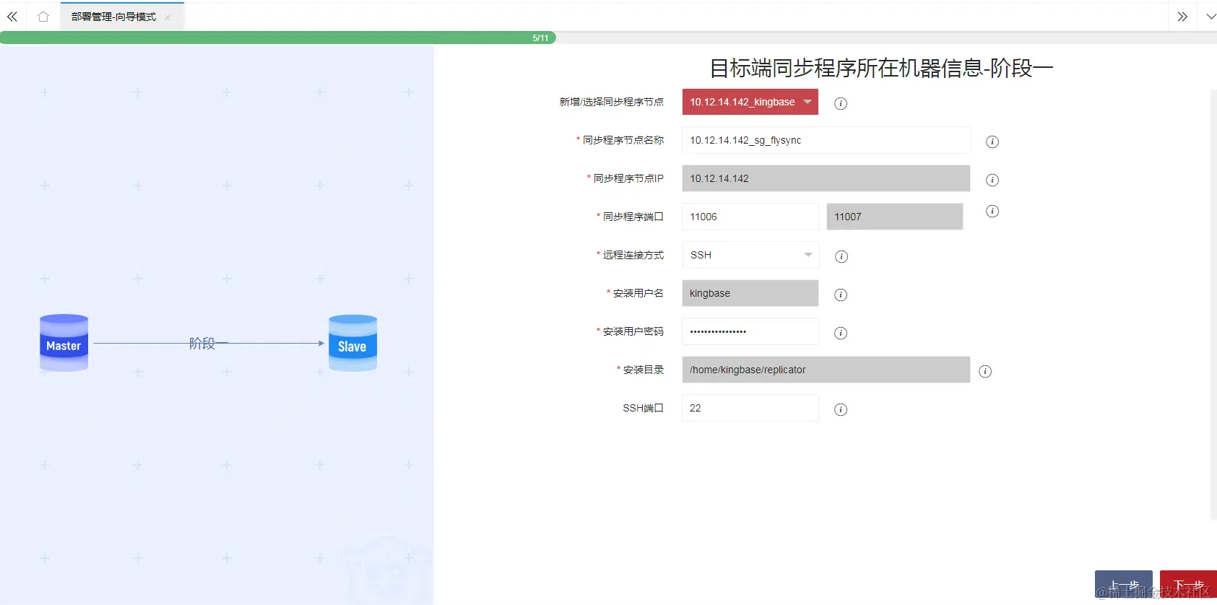1217x605 pixels.
Task: Click the 下一步 next step button
Action: click(x=1188, y=586)
